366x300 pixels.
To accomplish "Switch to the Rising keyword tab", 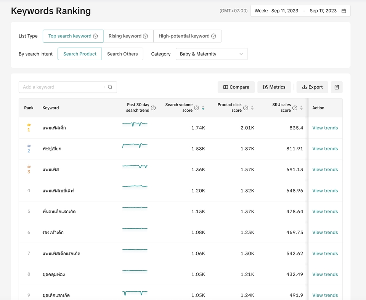I will coord(128,36).
